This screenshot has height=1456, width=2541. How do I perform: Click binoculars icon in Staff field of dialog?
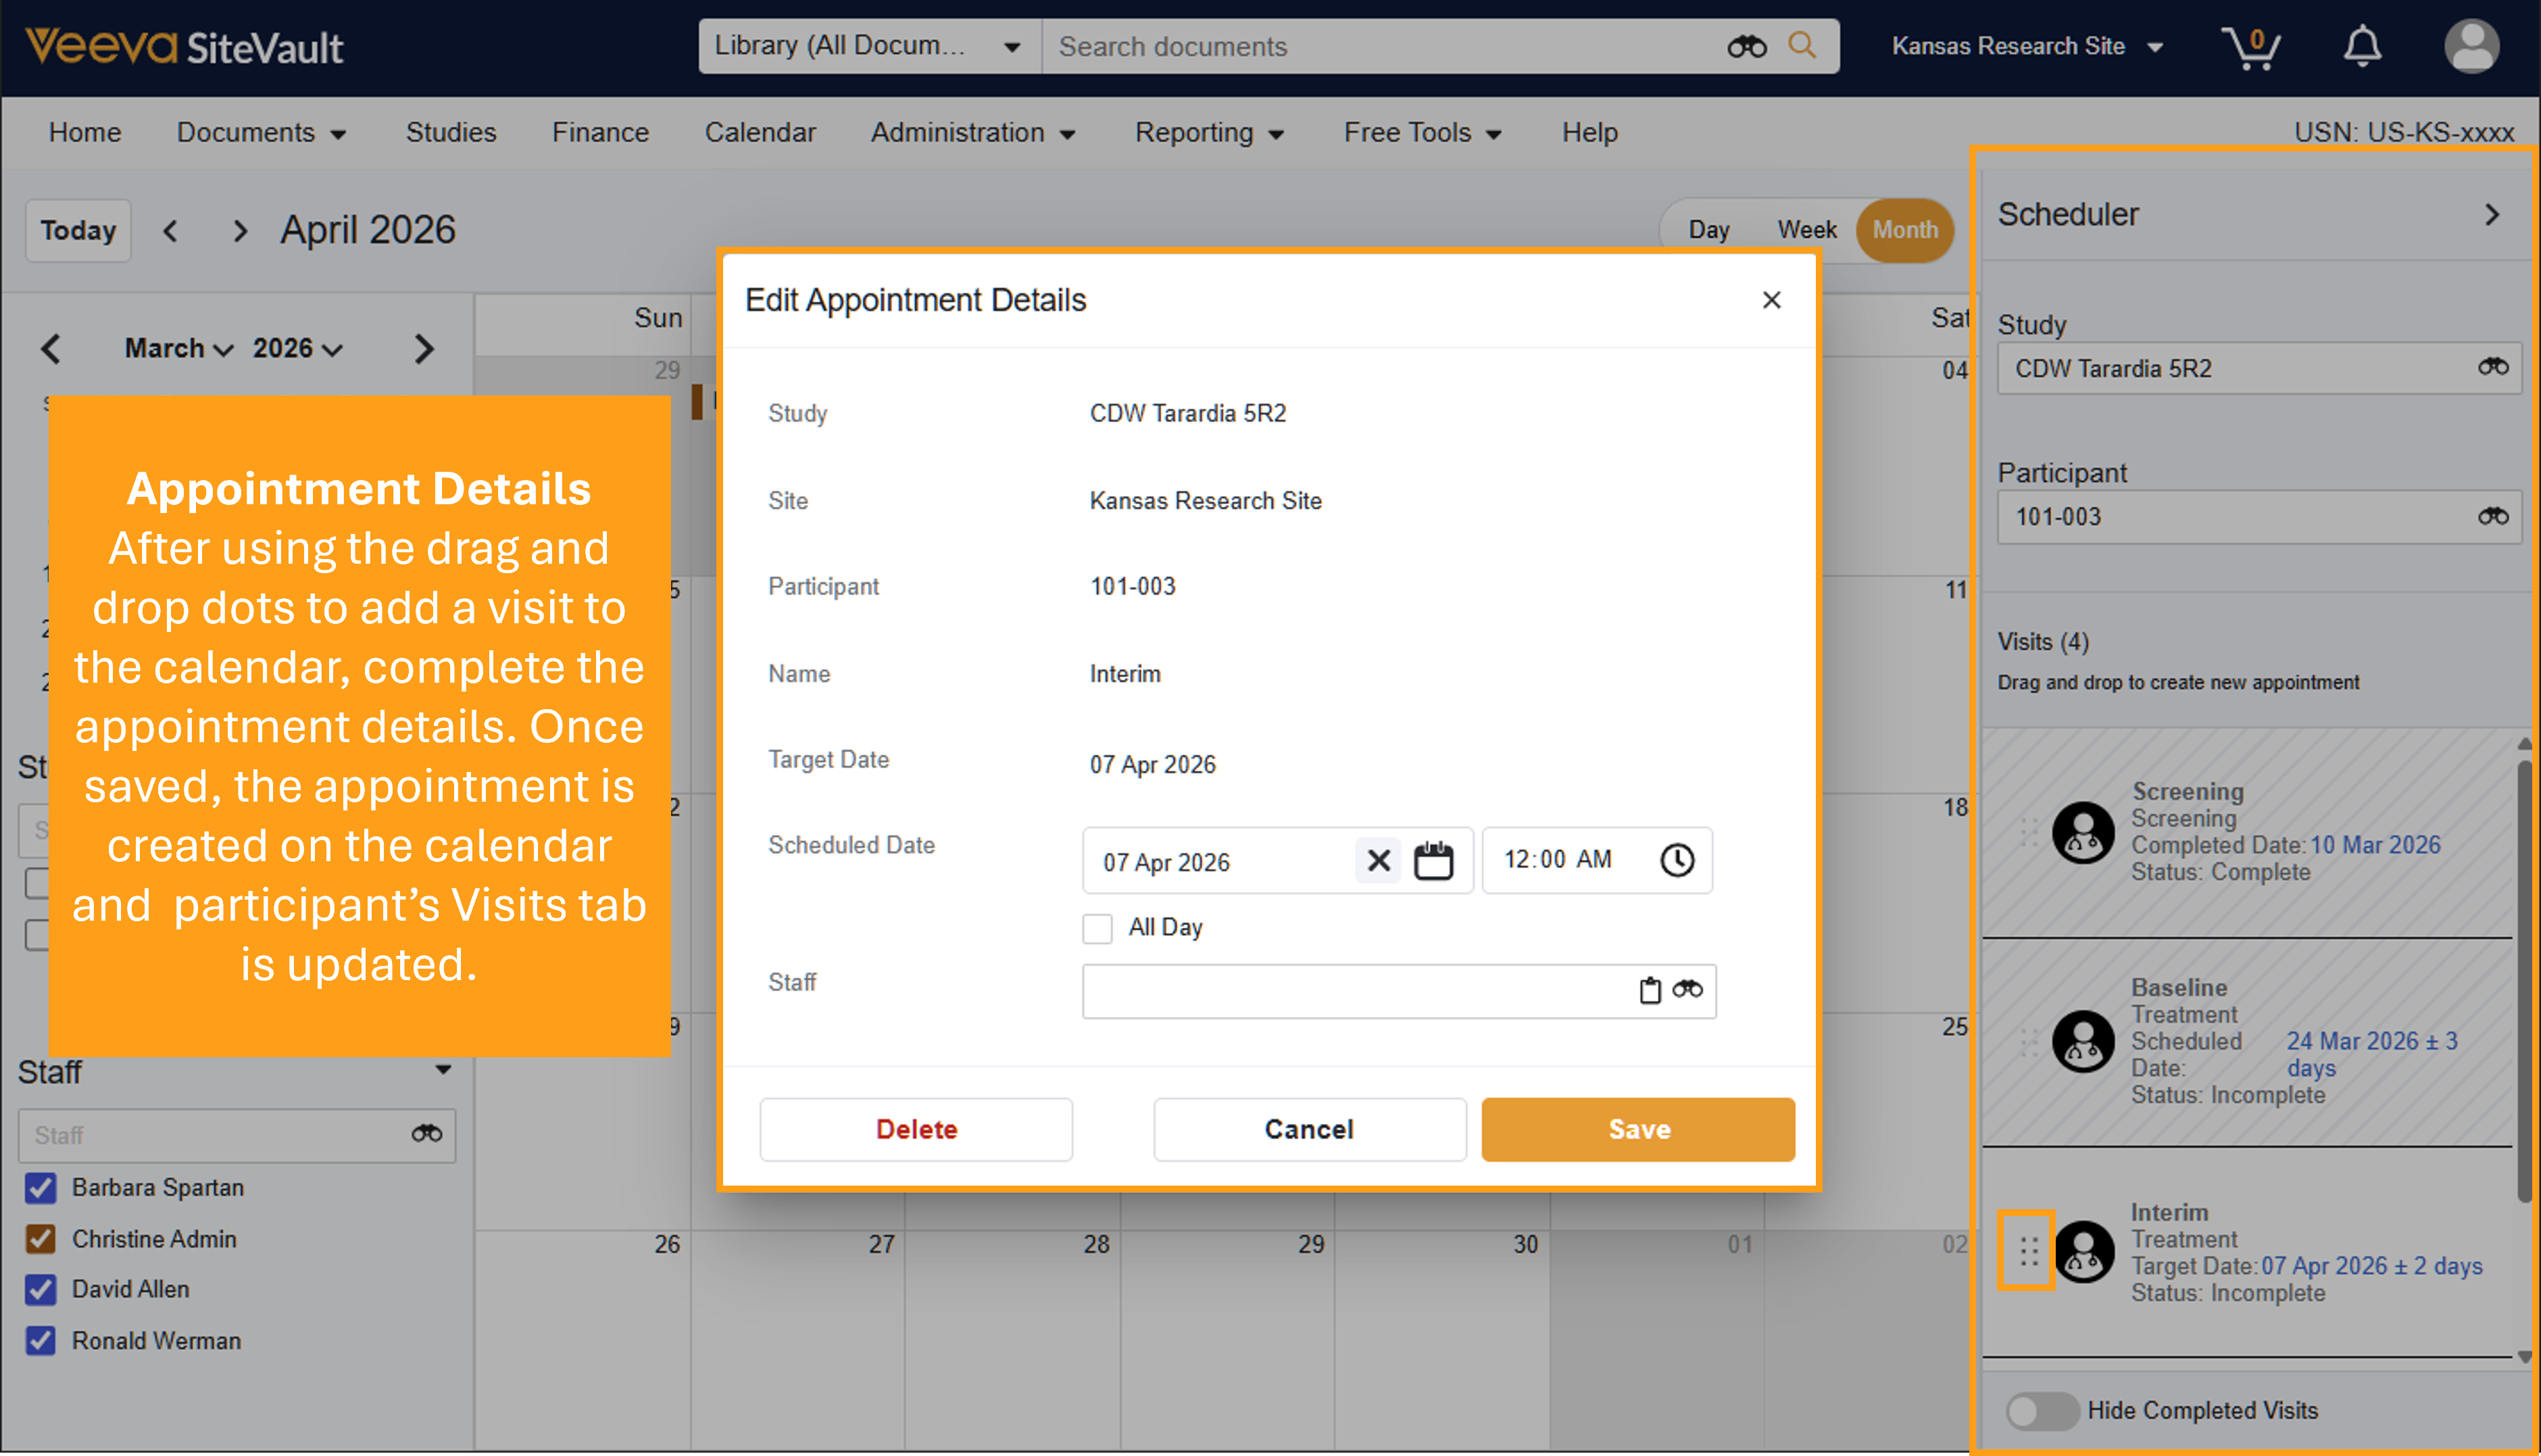tap(1687, 990)
